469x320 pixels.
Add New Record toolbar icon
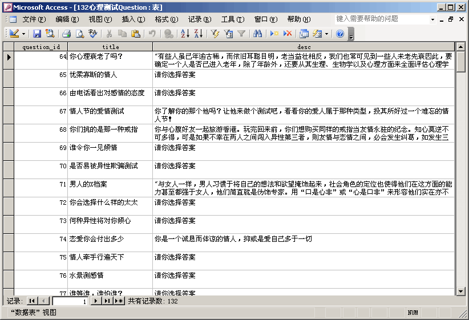pos(274,34)
